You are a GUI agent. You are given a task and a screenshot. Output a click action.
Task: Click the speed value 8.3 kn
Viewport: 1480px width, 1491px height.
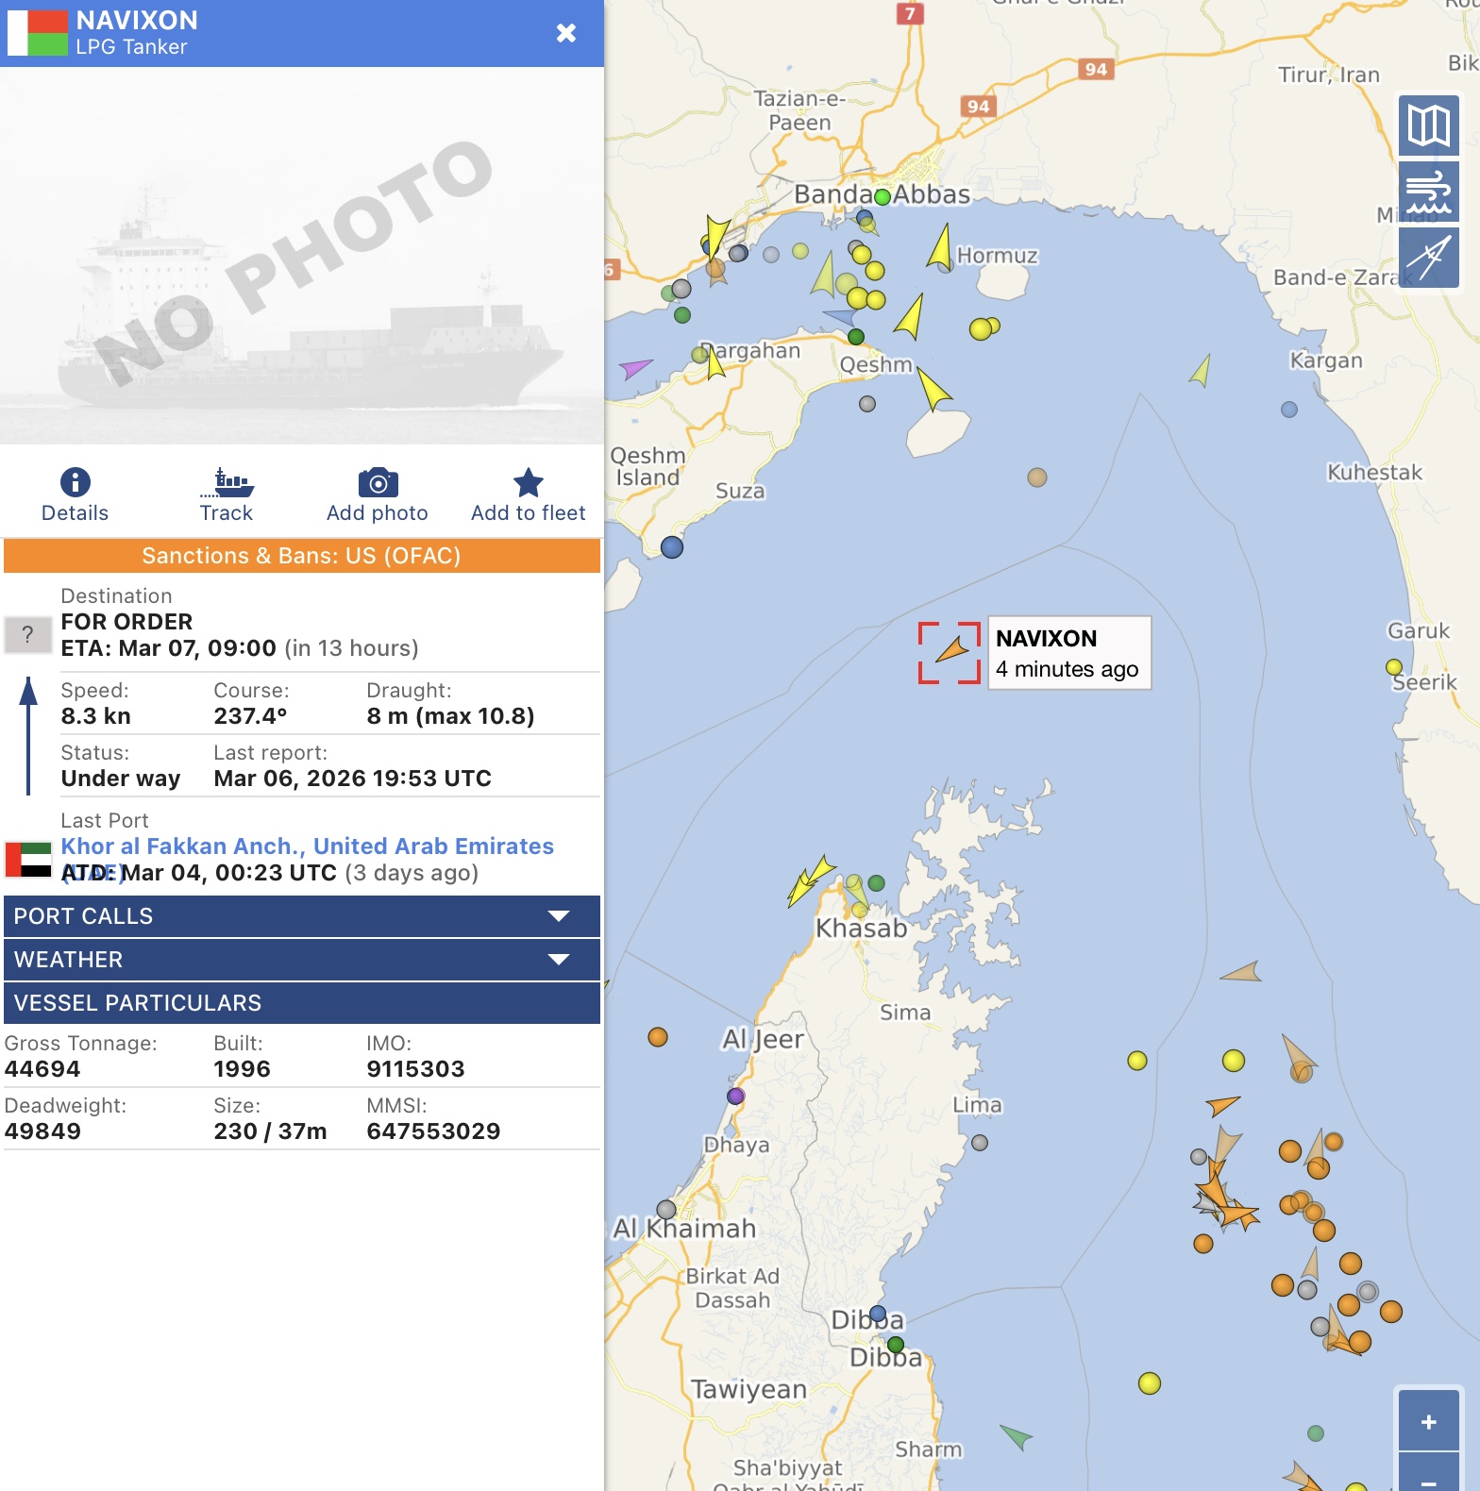coord(96,716)
